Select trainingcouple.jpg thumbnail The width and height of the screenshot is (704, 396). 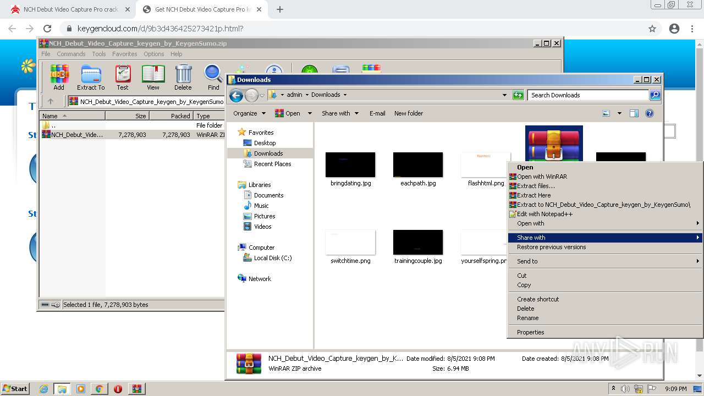(x=418, y=243)
